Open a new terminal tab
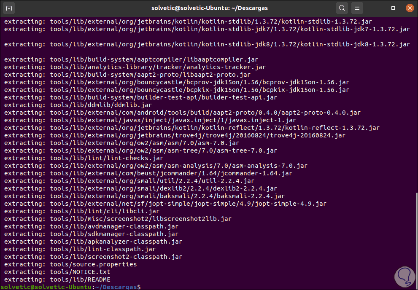Screen dimensions: 418x290 pos(9,8)
